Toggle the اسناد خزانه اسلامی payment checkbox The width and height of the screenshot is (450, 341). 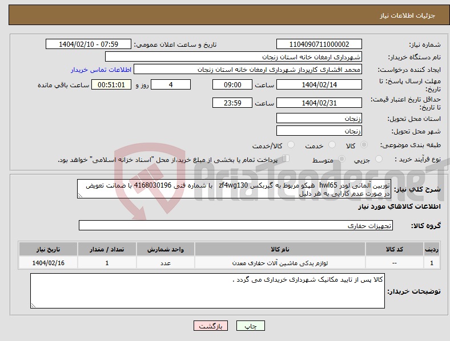click(286, 158)
